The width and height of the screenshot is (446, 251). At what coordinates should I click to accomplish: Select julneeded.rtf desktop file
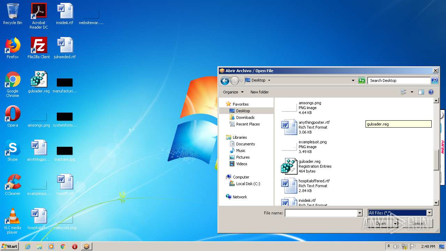pos(65,49)
